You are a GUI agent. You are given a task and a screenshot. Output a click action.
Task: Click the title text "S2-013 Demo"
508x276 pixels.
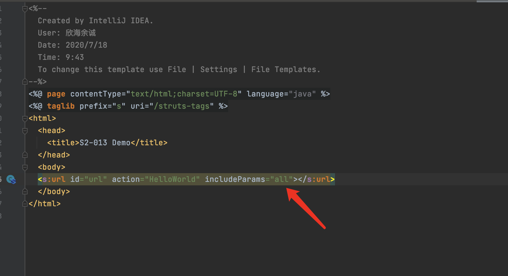[x=105, y=143]
